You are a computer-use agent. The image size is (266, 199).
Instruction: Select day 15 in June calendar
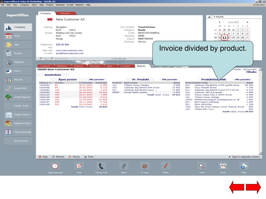[238, 38]
